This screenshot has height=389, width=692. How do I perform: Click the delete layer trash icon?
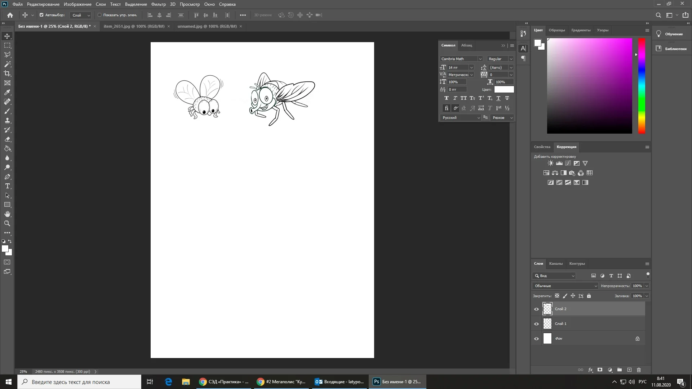(x=639, y=370)
